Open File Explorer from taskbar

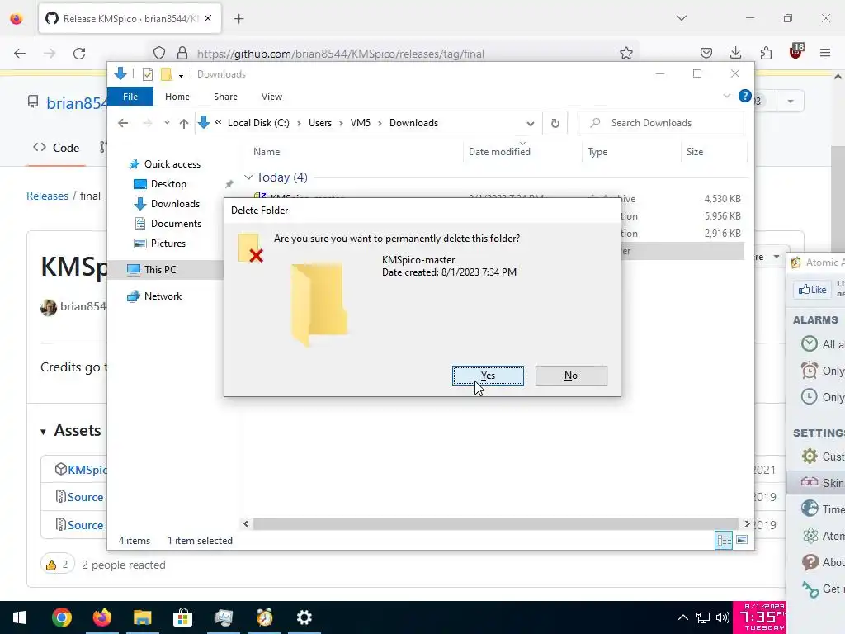(142, 617)
